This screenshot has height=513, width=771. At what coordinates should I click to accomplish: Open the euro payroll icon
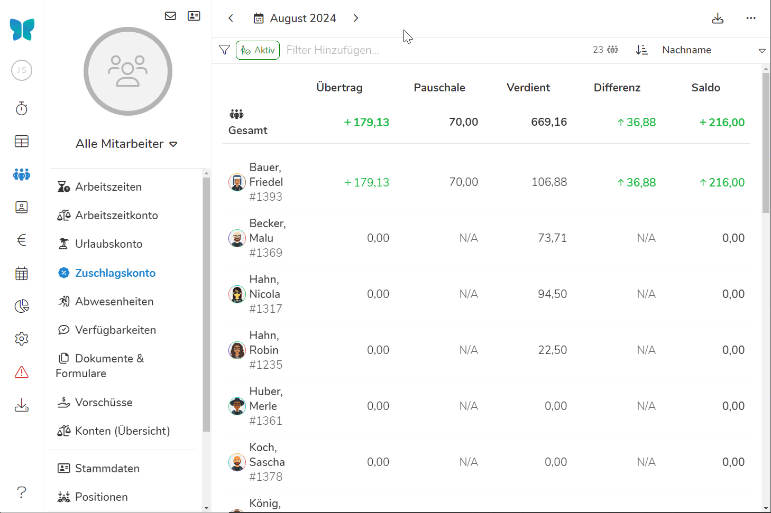[x=22, y=240]
